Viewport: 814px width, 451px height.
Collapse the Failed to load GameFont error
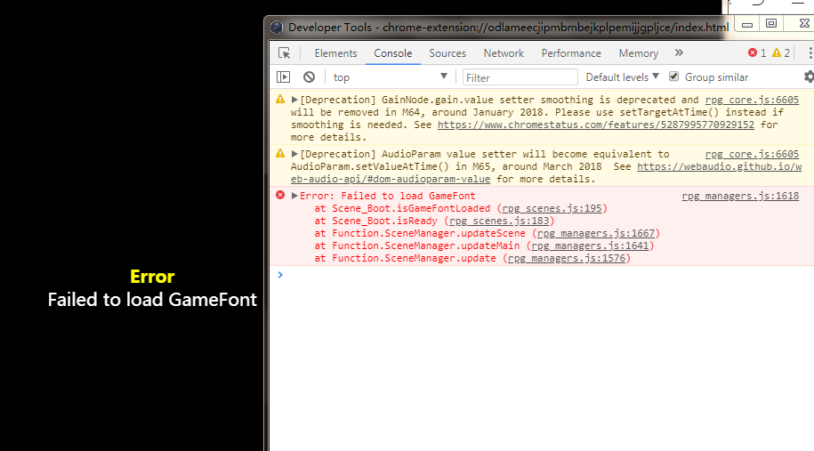point(294,196)
